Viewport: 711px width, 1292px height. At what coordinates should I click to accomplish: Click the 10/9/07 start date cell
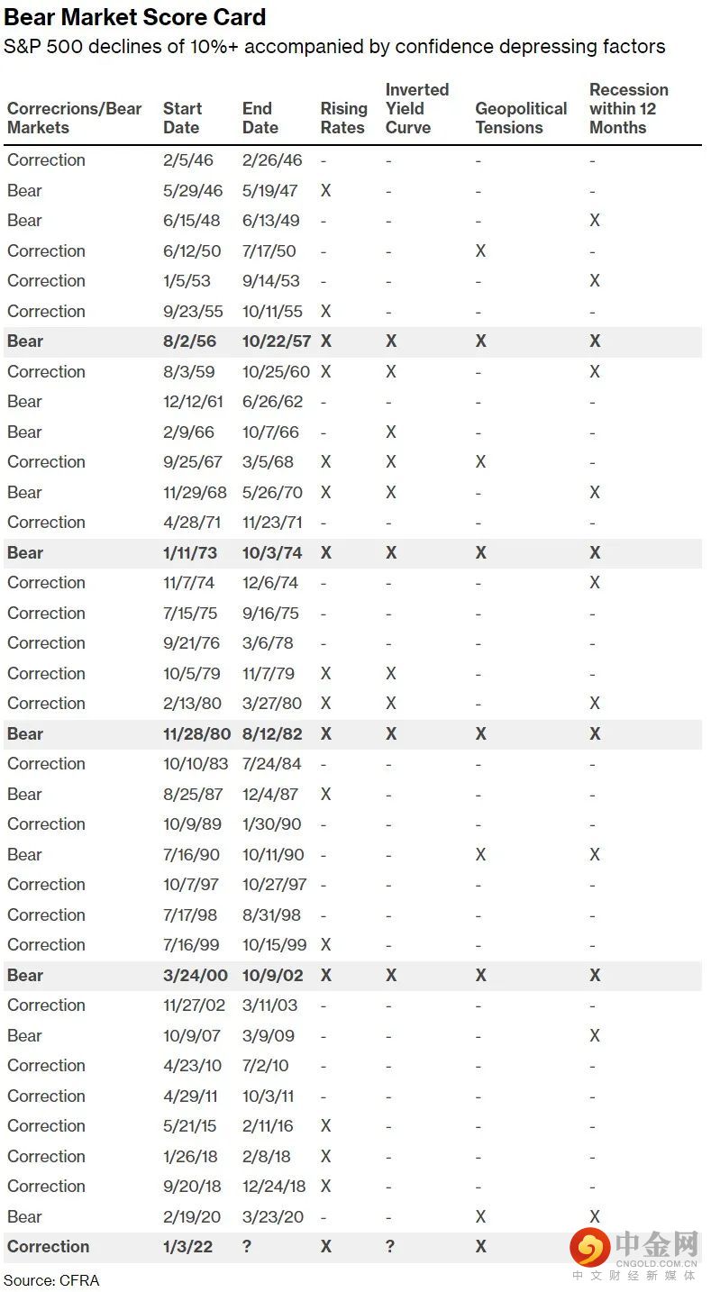[x=192, y=1036]
